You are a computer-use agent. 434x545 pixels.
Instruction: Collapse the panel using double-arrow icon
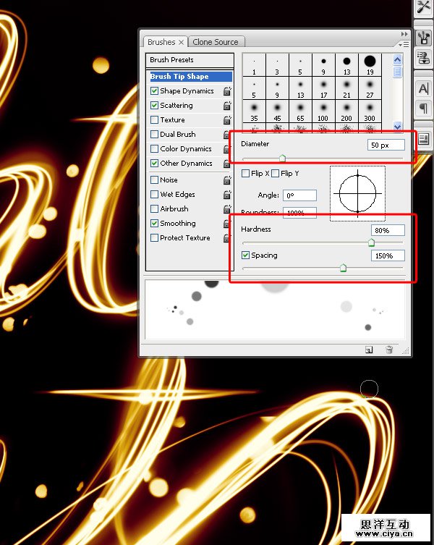(x=404, y=34)
